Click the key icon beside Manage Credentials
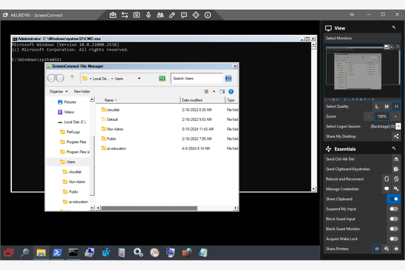405x270 pixels. (396, 189)
